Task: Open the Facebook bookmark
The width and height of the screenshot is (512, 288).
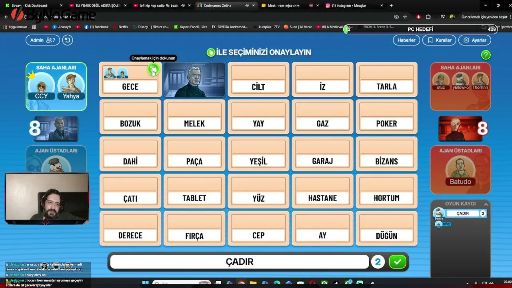Action: 96,27
